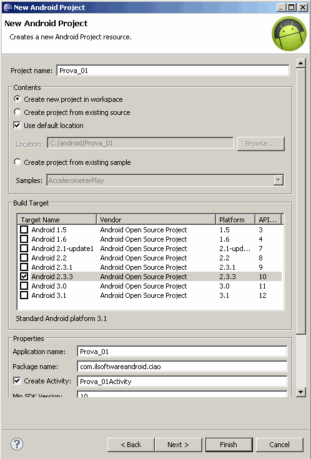Click Standard Android platform 3.1 text

[x=61, y=318]
